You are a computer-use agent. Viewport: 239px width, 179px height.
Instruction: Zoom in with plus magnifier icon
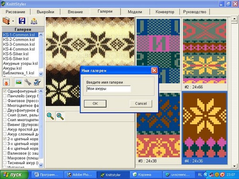(60, 116)
